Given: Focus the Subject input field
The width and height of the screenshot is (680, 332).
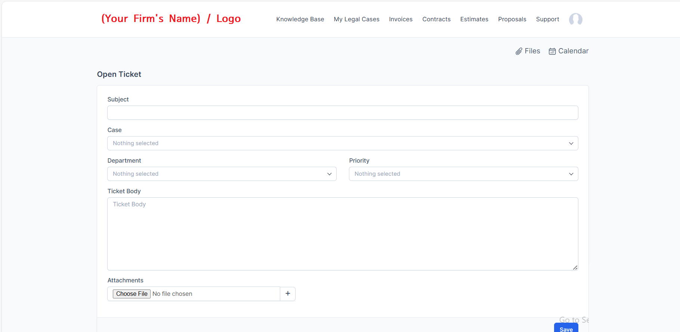Looking at the screenshot, I should (x=342, y=113).
